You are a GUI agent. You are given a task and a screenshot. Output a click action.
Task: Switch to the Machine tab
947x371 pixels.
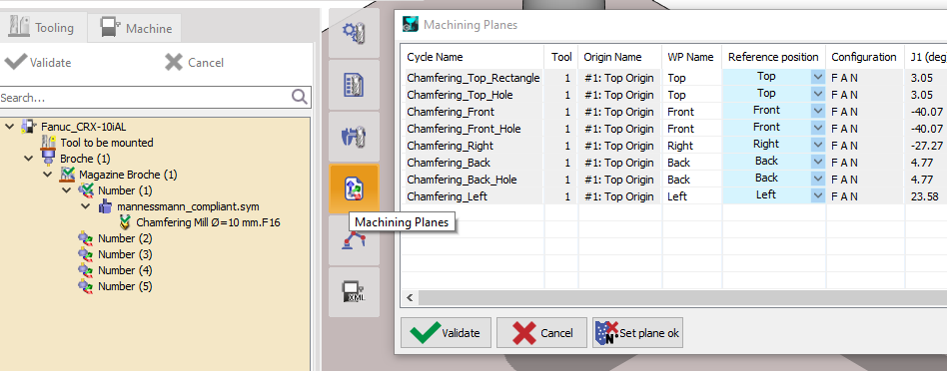coord(134,28)
